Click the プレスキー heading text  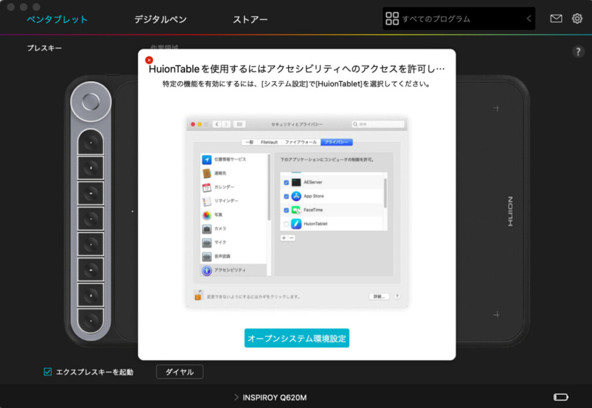pyautogui.click(x=44, y=48)
